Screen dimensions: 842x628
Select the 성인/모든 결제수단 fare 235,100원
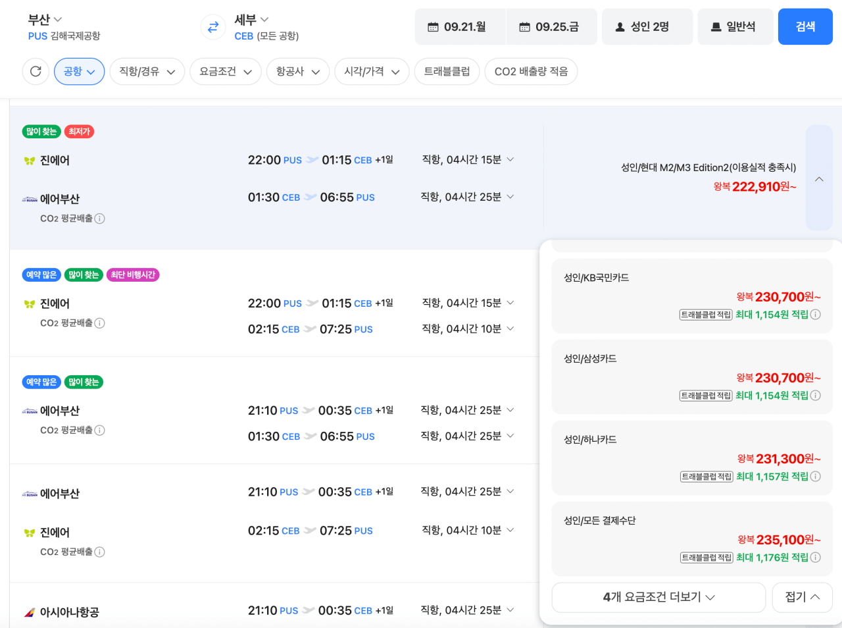point(692,539)
